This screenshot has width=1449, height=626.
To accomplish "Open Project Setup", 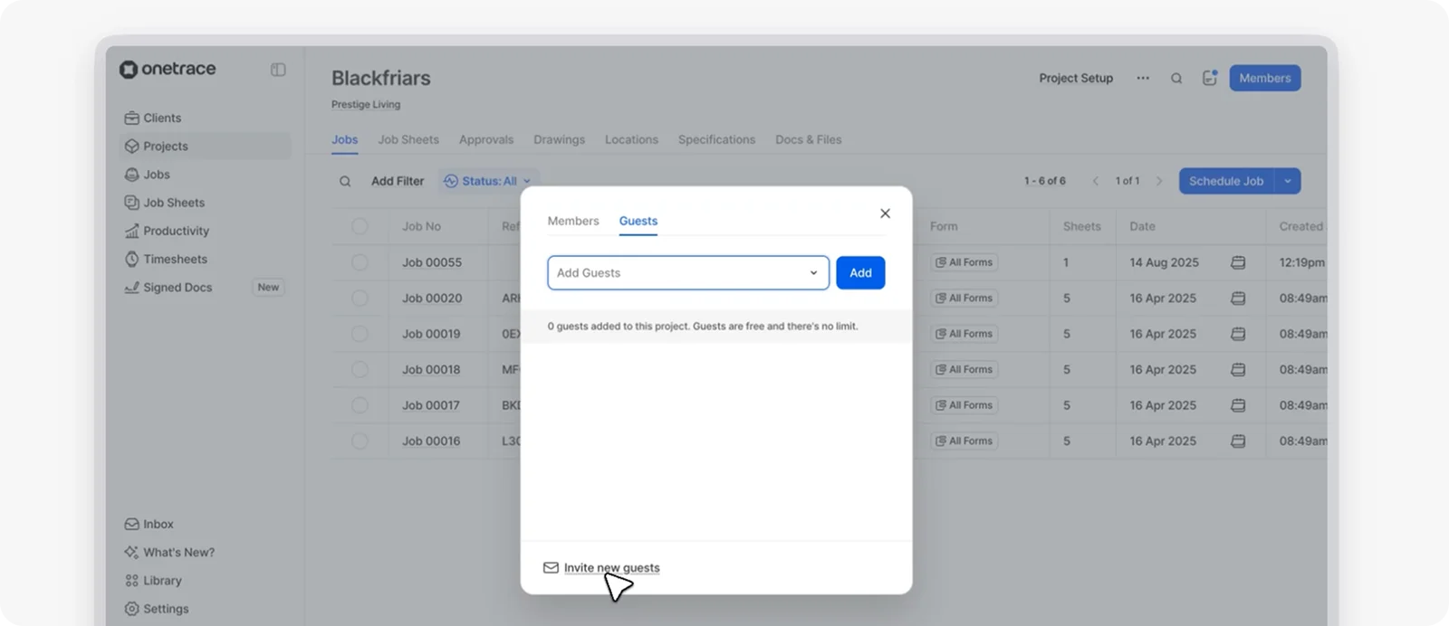I will tap(1076, 78).
